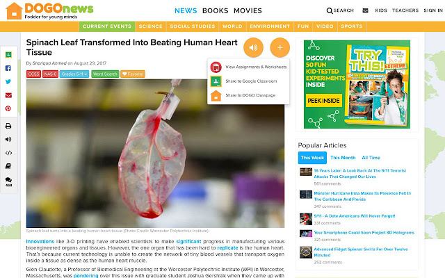Click the PEEK INSIDE ad button
This screenshot has width=445, height=278.
click(324, 101)
